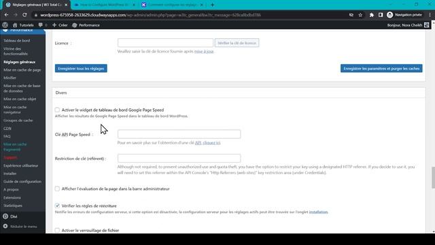The image size is (435, 245).
Task: Click Enregistrer les paramètres et purger les caches
Action: (381, 68)
